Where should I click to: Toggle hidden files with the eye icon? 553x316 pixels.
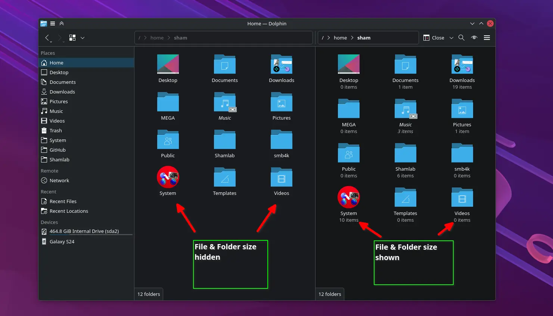click(x=474, y=37)
